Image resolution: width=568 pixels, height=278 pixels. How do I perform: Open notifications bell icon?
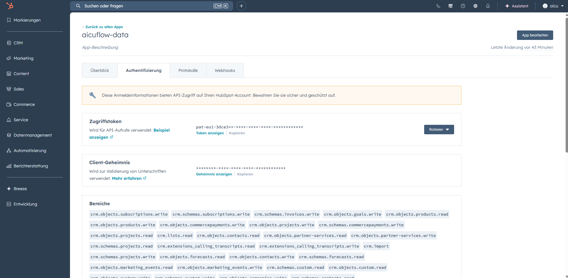(x=488, y=6)
